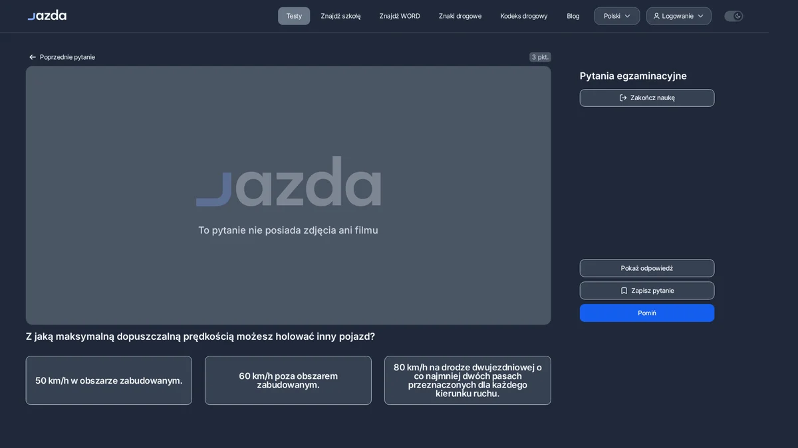Open Znajdź WORD menu item
The image size is (798, 448).
(x=400, y=16)
